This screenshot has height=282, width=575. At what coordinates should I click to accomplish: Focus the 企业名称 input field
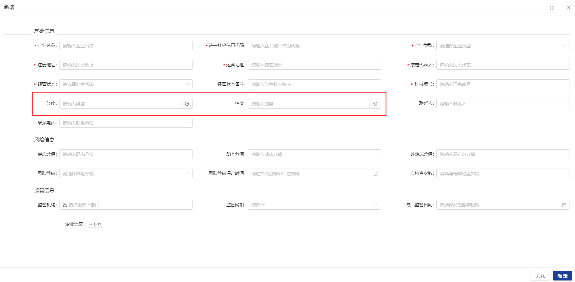click(x=126, y=46)
